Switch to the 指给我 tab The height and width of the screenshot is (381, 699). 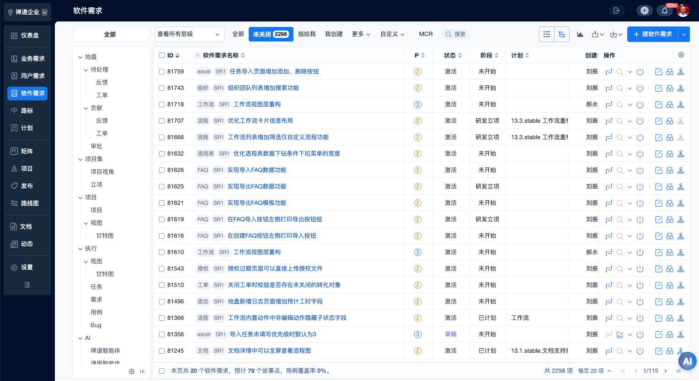point(307,34)
